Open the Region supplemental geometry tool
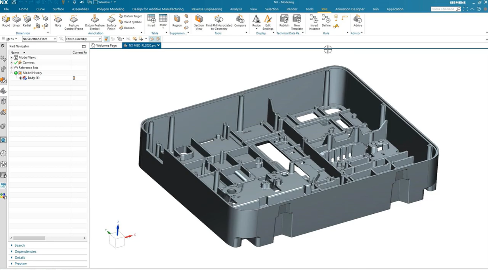 177,21
